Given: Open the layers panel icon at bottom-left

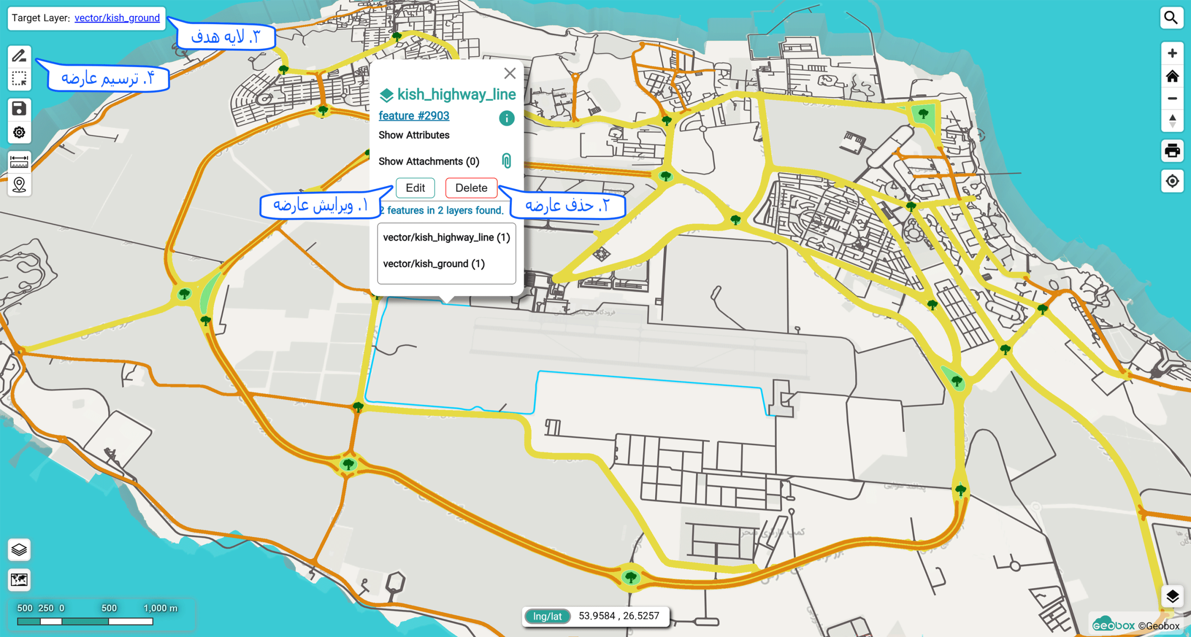Looking at the screenshot, I should (19, 550).
